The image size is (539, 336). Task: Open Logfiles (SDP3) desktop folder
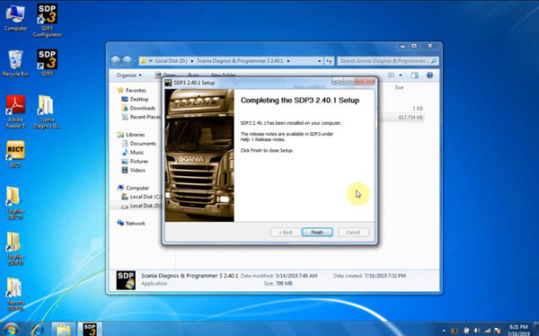click(x=14, y=249)
